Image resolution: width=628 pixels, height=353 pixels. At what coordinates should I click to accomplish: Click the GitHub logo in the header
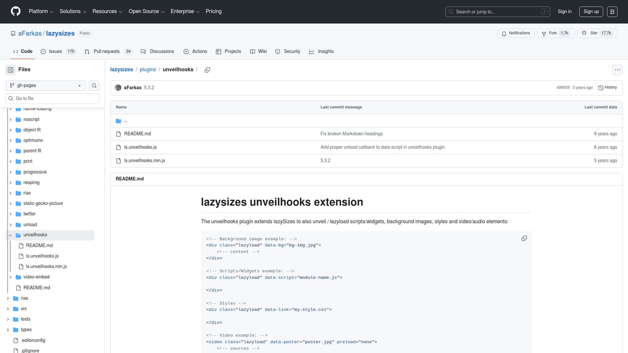[x=15, y=11]
